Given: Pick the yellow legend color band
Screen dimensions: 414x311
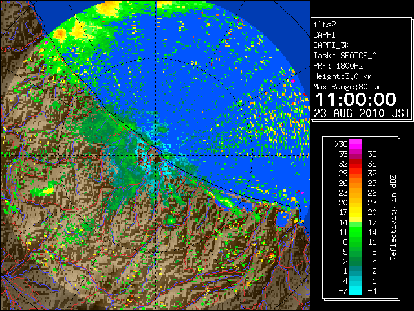Looking at the screenshot, I should coord(356,213).
